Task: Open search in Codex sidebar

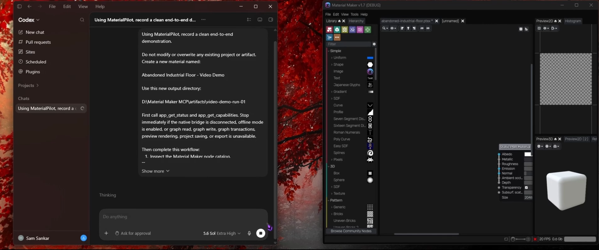Action: tap(82, 20)
